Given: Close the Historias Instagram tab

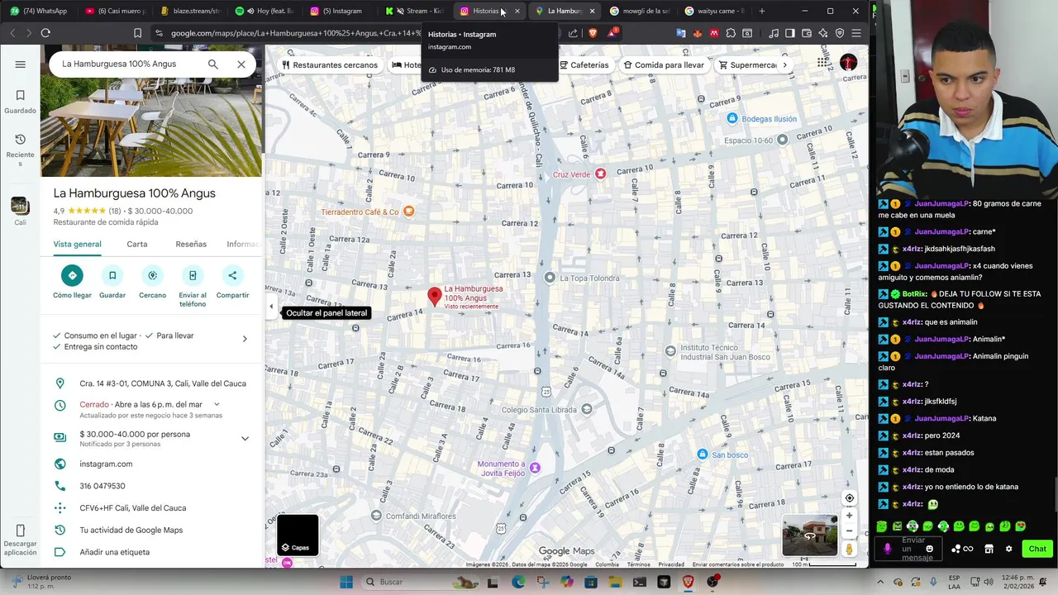Looking at the screenshot, I should click(517, 11).
